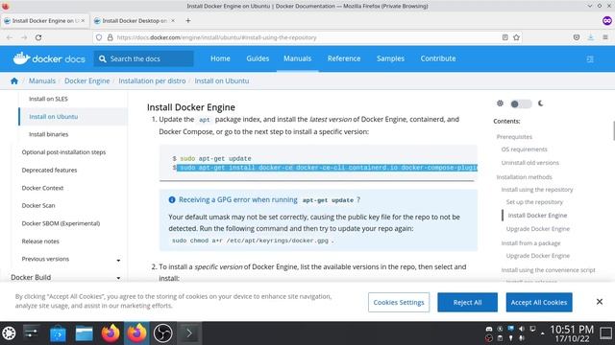Expand the Previous versions dropdown arrow
Image resolution: width=615 pixels, height=345 pixels.
[118, 260]
